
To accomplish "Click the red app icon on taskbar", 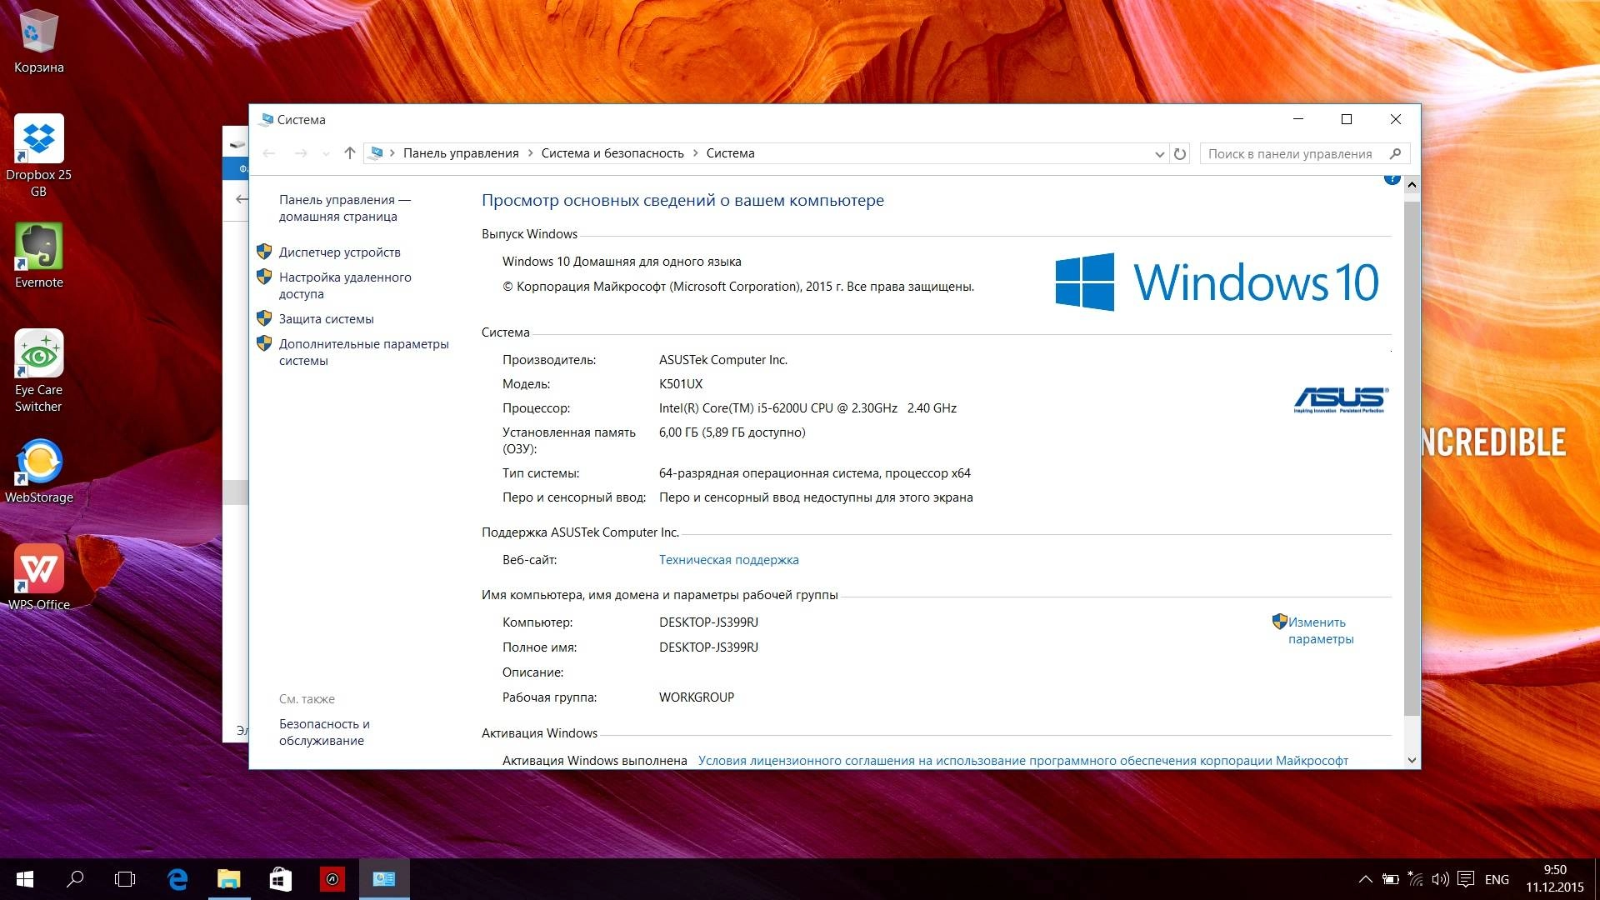I will point(332,879).
